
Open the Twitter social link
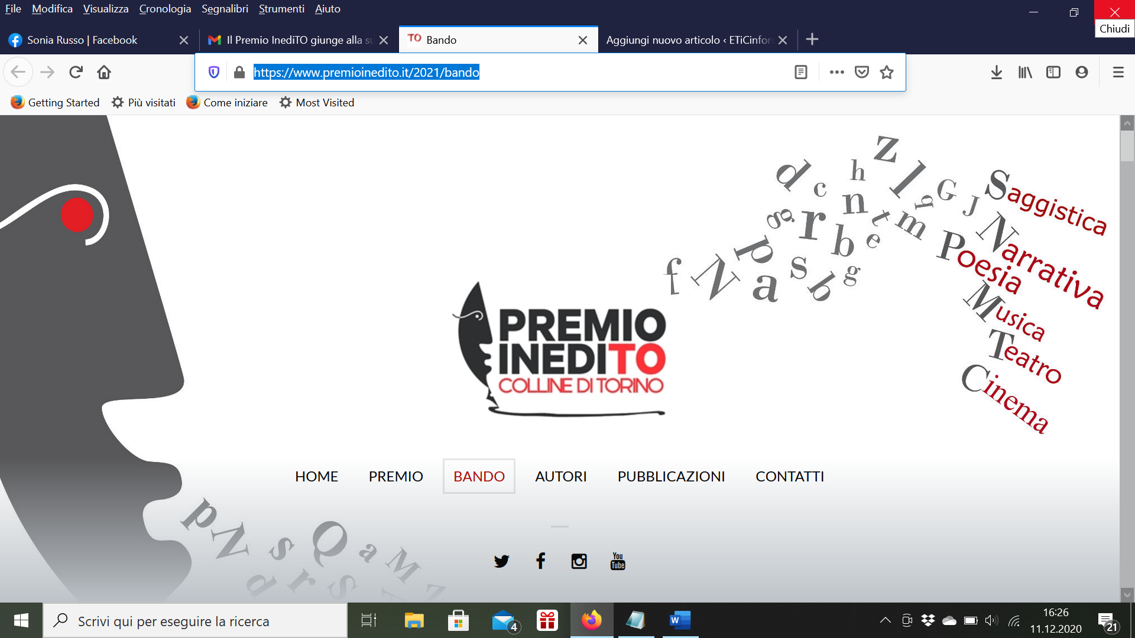point(501,561)
